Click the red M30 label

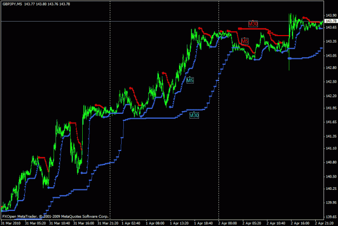pos(253,24)
